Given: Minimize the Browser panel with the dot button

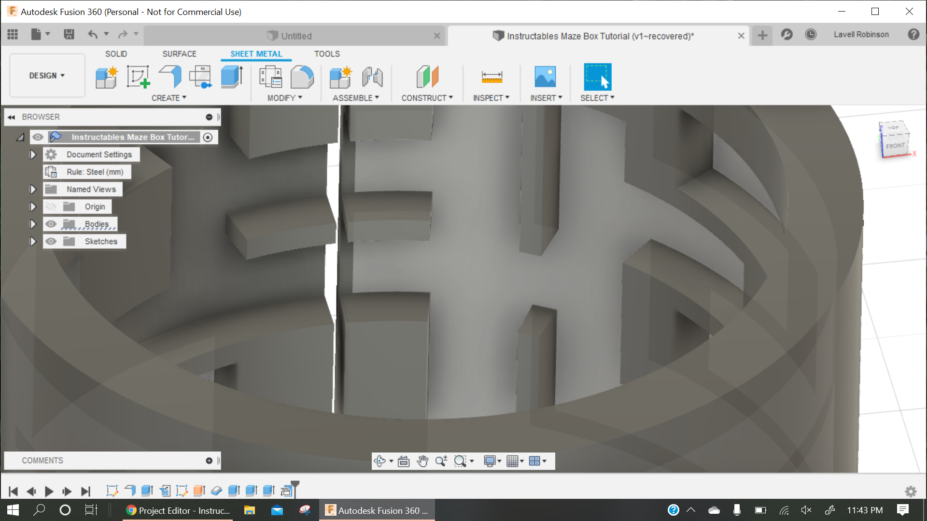Looking at the screenshot, I should coord(209,117).
